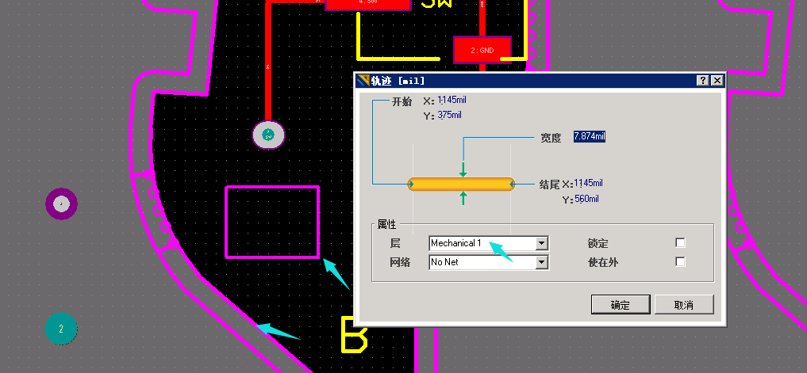
Task: Select the red 2:GND pad
Action: (482, 50)
